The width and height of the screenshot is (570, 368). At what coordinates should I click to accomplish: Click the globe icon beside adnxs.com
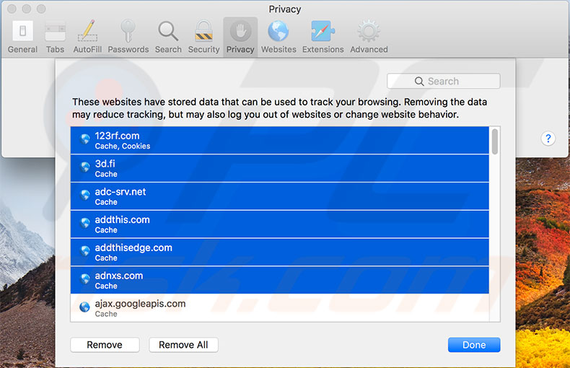(84, 279)
